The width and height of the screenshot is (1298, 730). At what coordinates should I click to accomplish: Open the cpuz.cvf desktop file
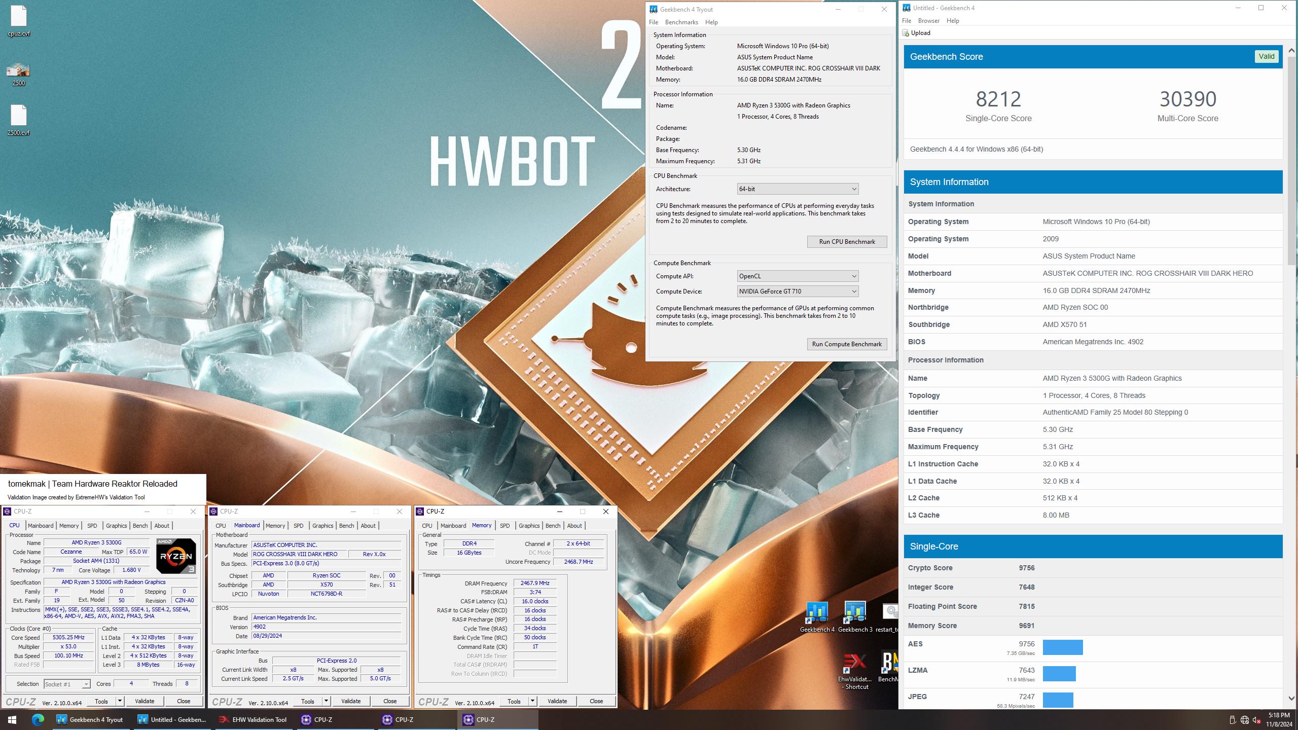coord(18,21)
